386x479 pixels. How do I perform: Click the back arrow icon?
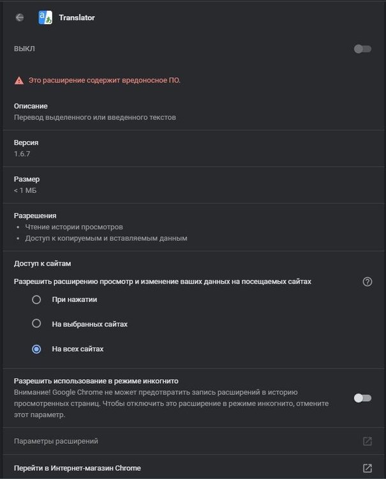pos(20,18)
